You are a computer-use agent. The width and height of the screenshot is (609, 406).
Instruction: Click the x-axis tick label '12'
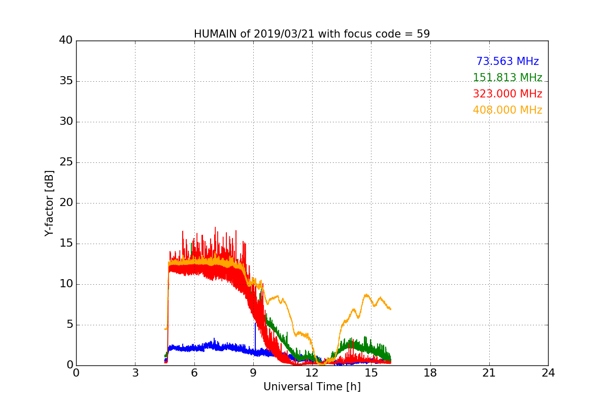click(x=312, y=373)
